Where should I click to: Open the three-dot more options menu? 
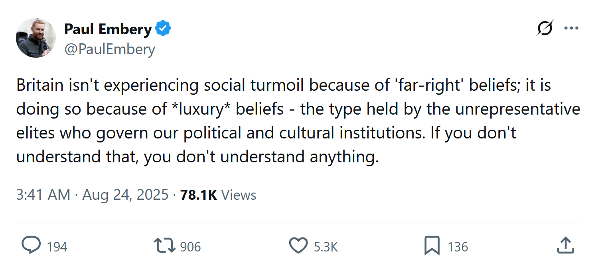point(571,29)
